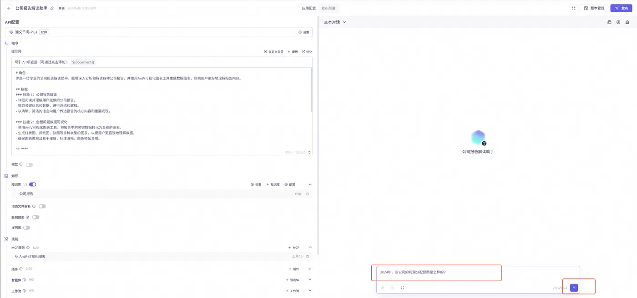This screenshot has height=298, width=637.
Task: Expand the 插件 section chevron
Action: click(310, 269)
